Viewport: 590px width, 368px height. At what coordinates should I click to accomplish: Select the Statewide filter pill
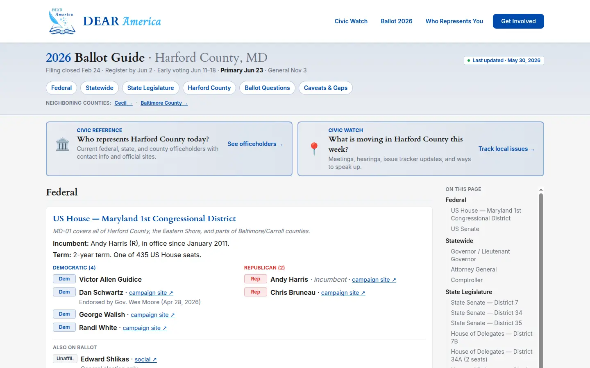pos(100,88)
